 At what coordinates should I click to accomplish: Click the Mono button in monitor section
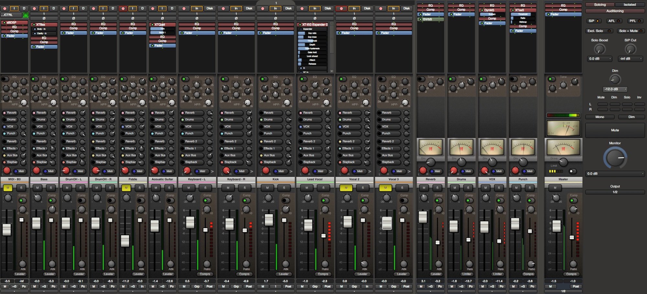pyautogui.click(x=599, y=117)
